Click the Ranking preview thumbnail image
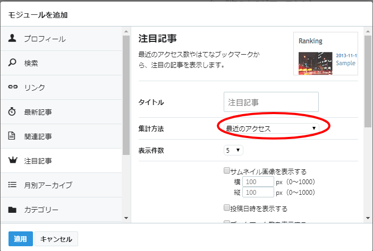Screen dimensions: 373x251 pyautogui.click(x=316, y=63)
